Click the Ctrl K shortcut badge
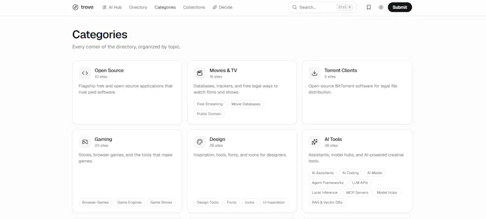486x219 pixels. point(344,7)
